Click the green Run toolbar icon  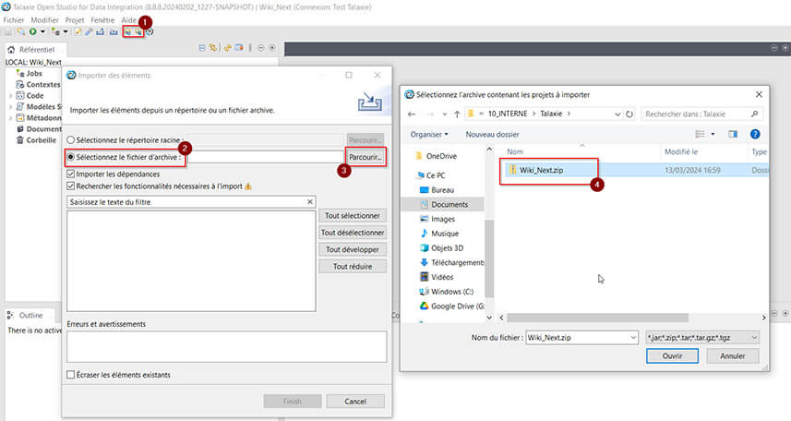click(33, 31)
